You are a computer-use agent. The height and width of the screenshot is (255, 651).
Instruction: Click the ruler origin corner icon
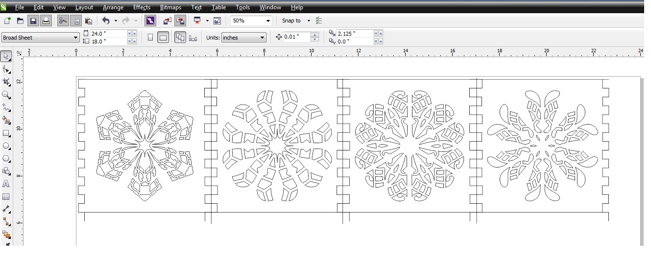tap(19, 53)
